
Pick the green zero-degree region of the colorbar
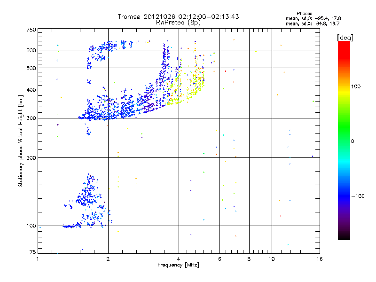click(344, 141)
